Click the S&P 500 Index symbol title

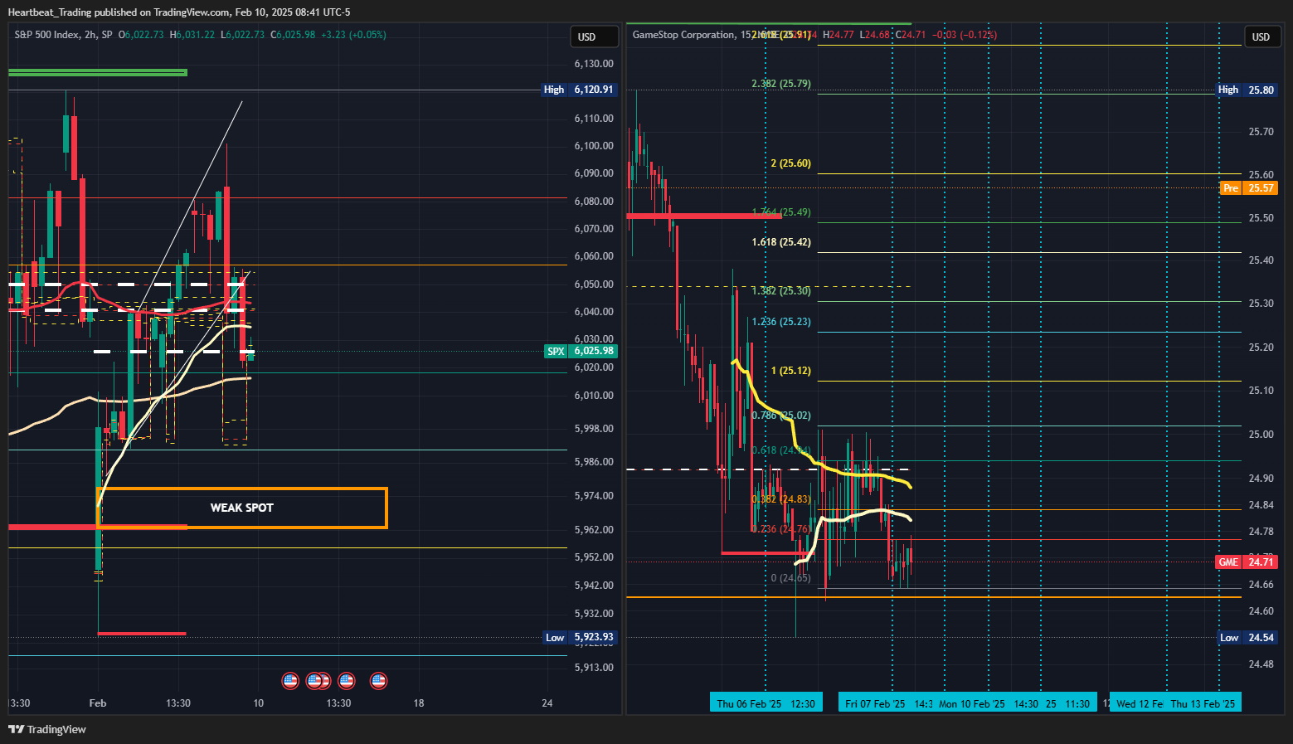tap(46, 35)
